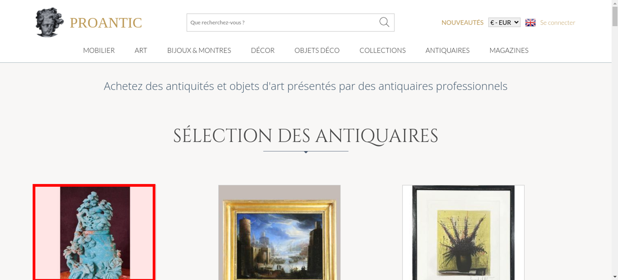Click the Proantic cherub head logo
Viewport: 618px width, 280px height.
49,22
